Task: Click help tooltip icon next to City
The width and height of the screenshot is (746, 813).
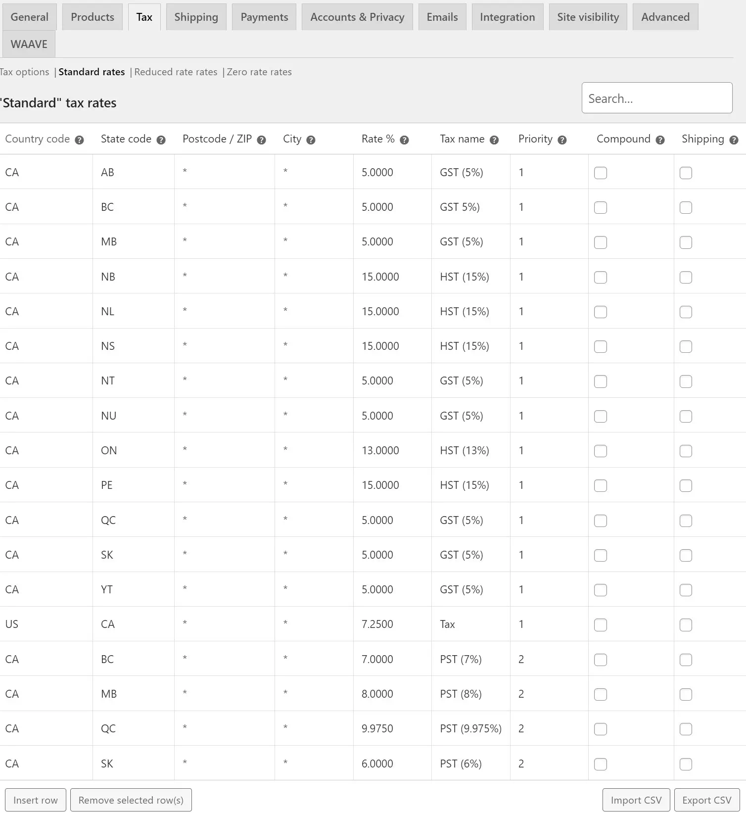Action: [311, 140]
